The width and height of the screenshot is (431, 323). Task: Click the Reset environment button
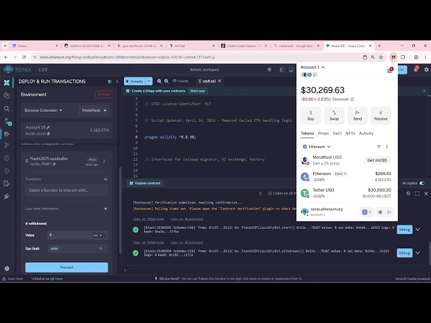coord(104,94)
